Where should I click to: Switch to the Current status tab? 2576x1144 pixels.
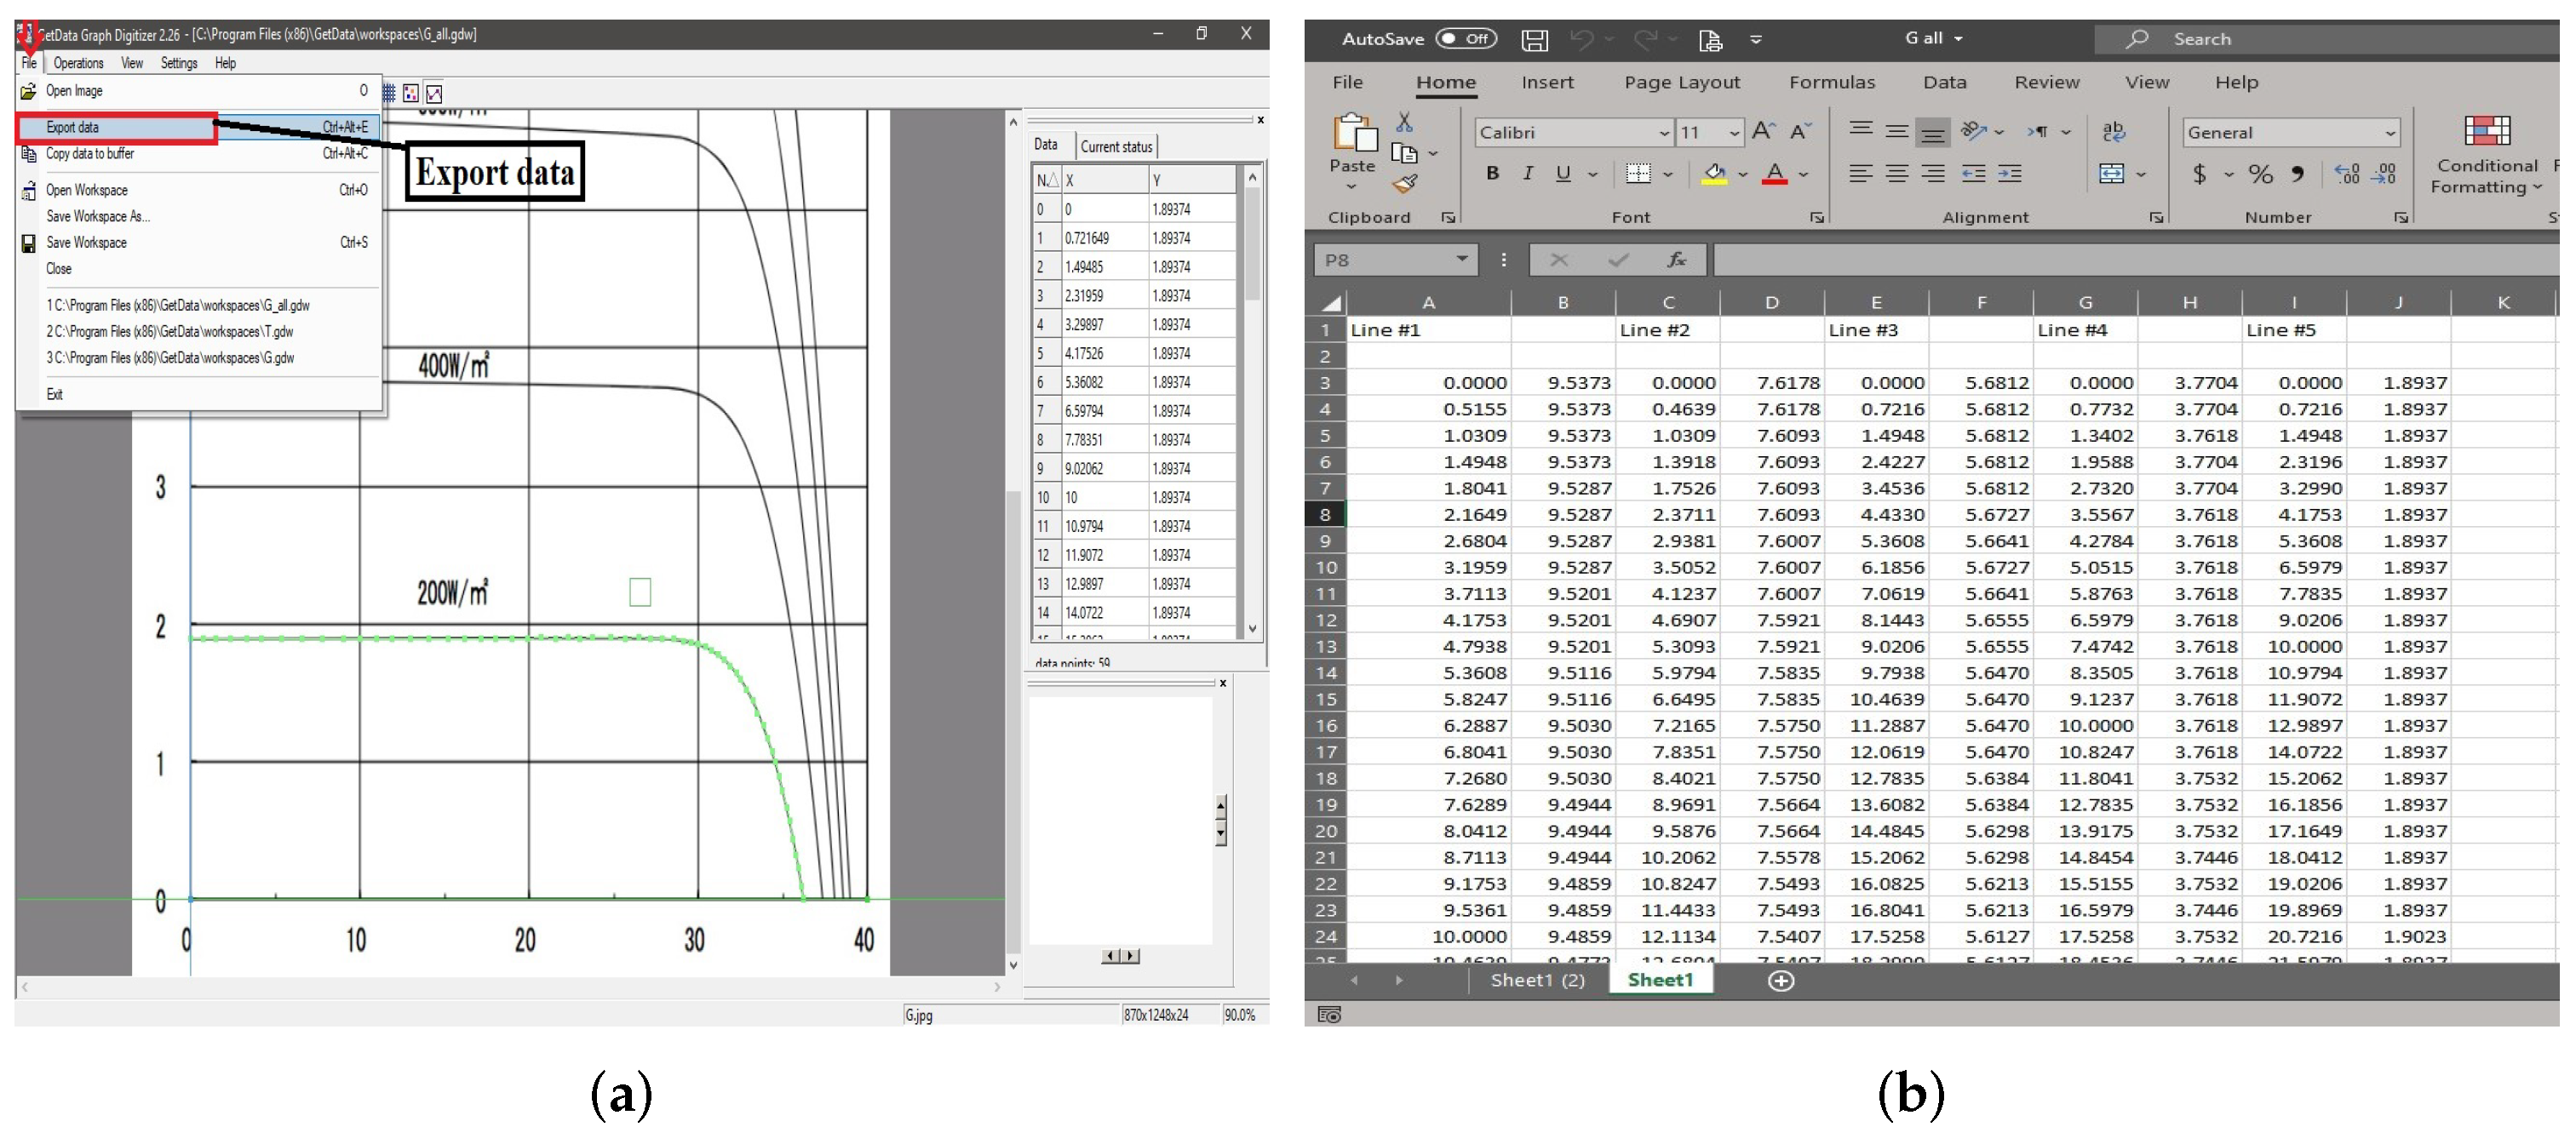pyautogui.click(x=1116, y=147)
